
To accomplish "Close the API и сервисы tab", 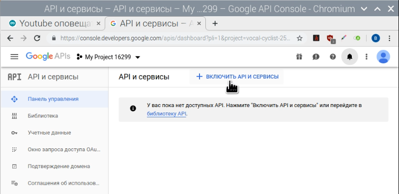I will coord(199,24).
